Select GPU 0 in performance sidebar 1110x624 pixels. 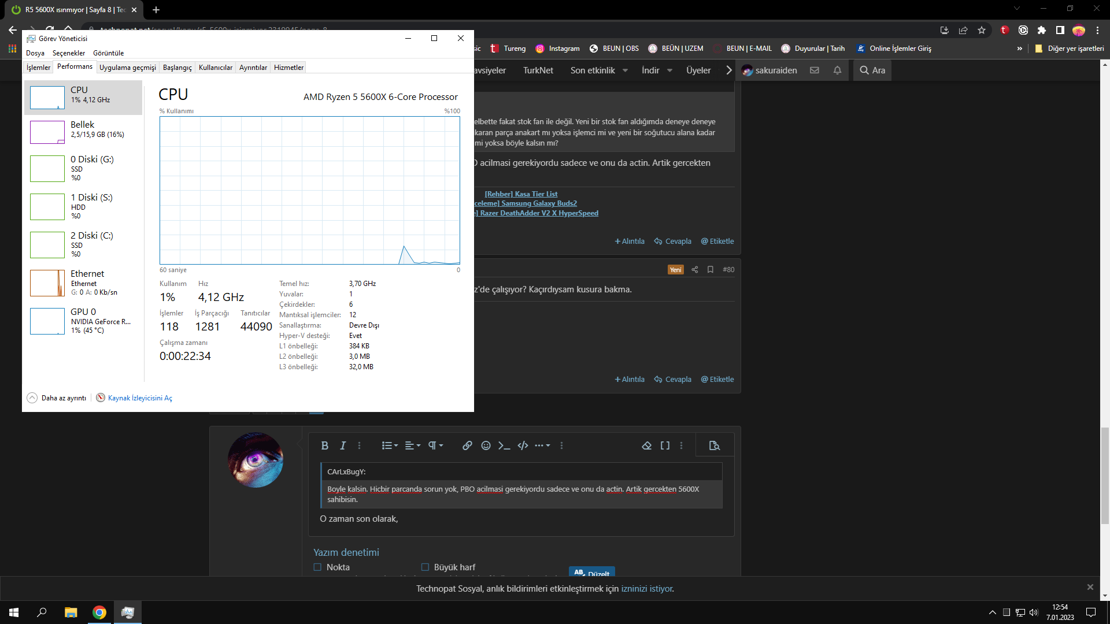(x=83, y=321)
